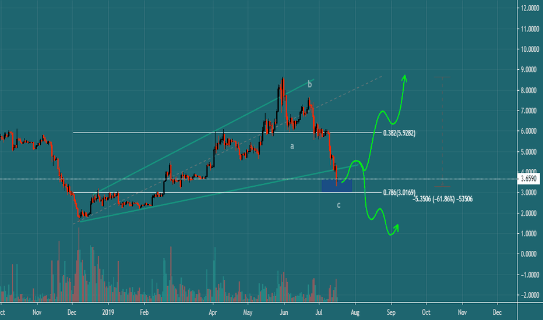The width and height of the screenshot is (543, 320).
Task: Click the dashed red price-range measurement line
Action: point(442,132)
